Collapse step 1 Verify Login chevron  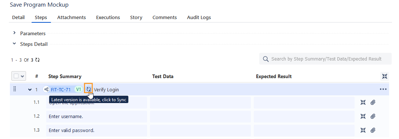tap(30, 89)
